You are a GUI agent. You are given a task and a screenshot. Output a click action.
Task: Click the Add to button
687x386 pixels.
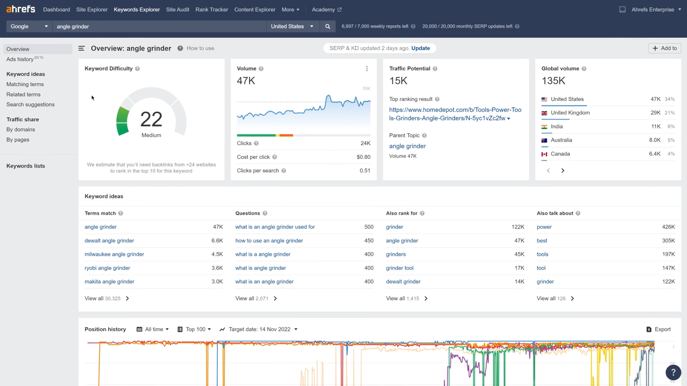[664, 48]
